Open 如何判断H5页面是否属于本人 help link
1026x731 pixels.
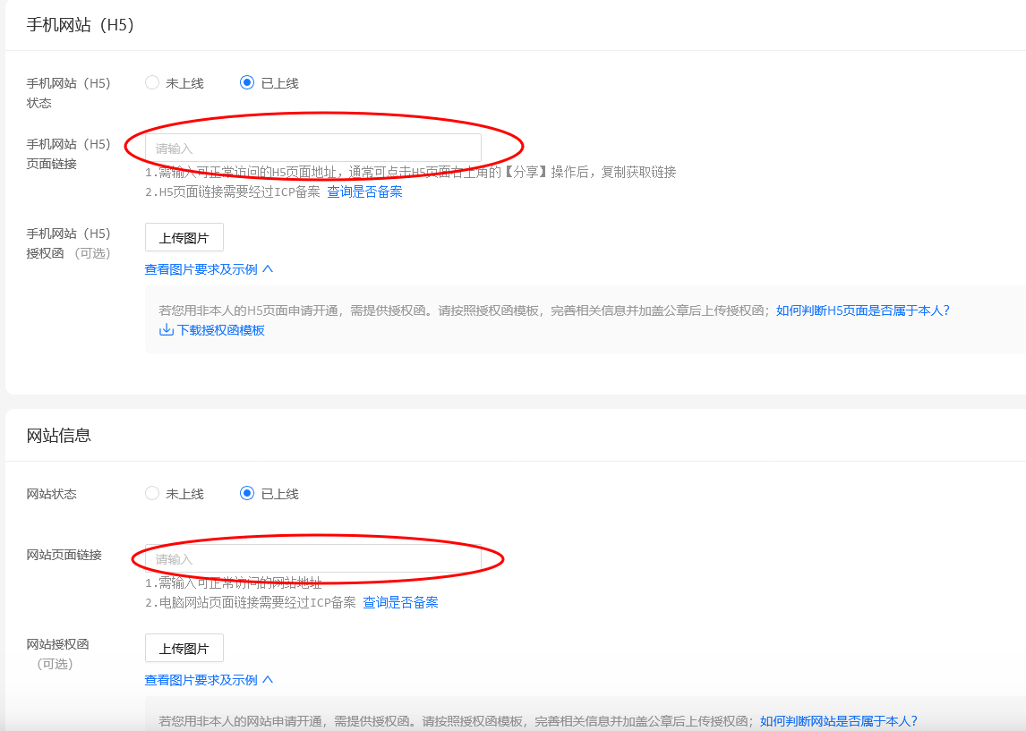tap(862, 310)
